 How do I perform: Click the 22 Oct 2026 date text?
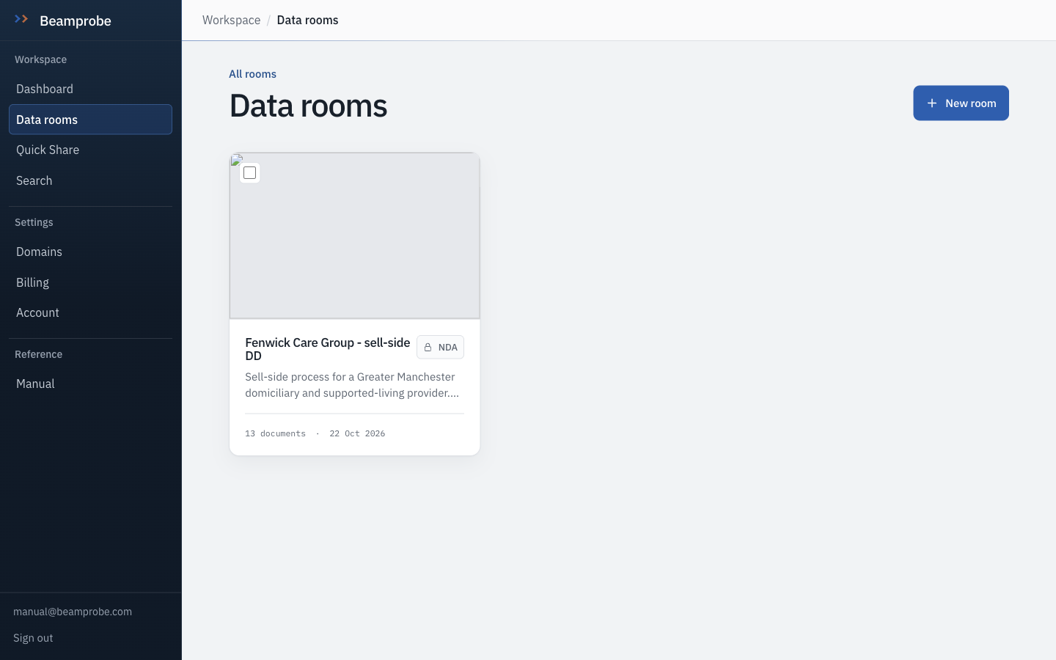[357, 433]
